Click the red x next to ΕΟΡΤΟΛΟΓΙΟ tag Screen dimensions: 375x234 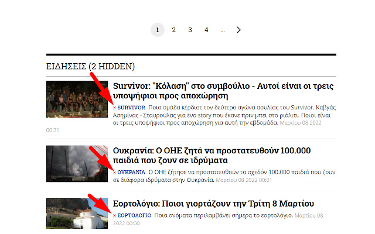tap(114, 216)
